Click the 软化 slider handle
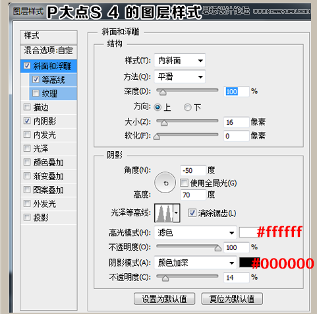Viewport: 317px width, 314px height. pyautogui.click(x=157, y=137)
